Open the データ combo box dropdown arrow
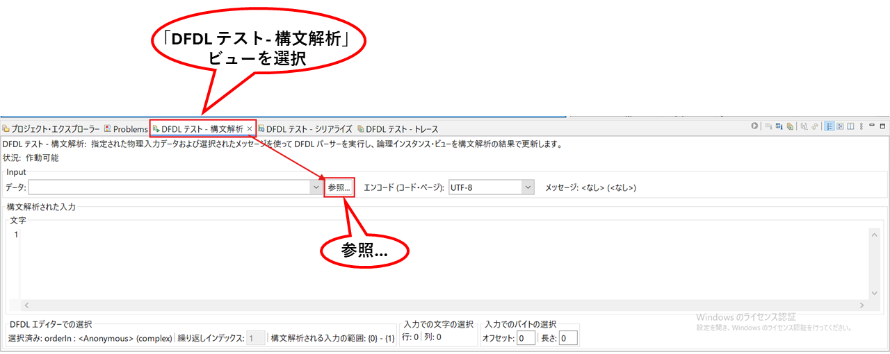The height and width of the screenshot is (354, 890). coord(316,187)
